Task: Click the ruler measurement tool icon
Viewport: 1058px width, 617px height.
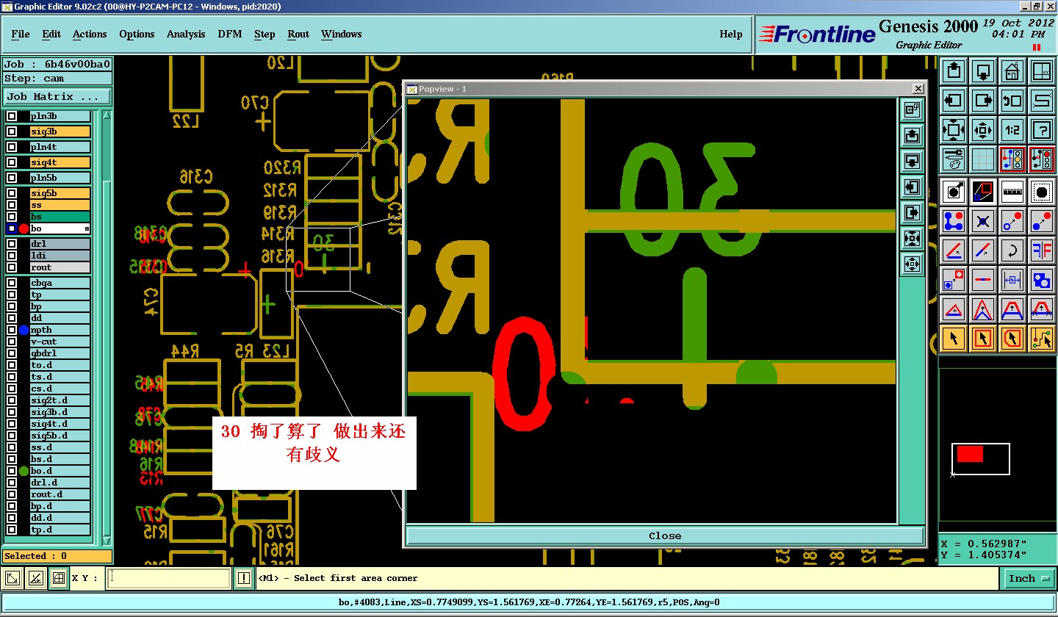Action: tap(1012, 192)
